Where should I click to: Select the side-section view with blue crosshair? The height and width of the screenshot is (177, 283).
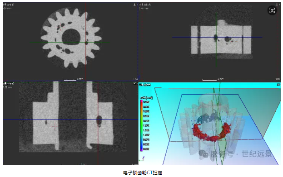pos(209,42)
